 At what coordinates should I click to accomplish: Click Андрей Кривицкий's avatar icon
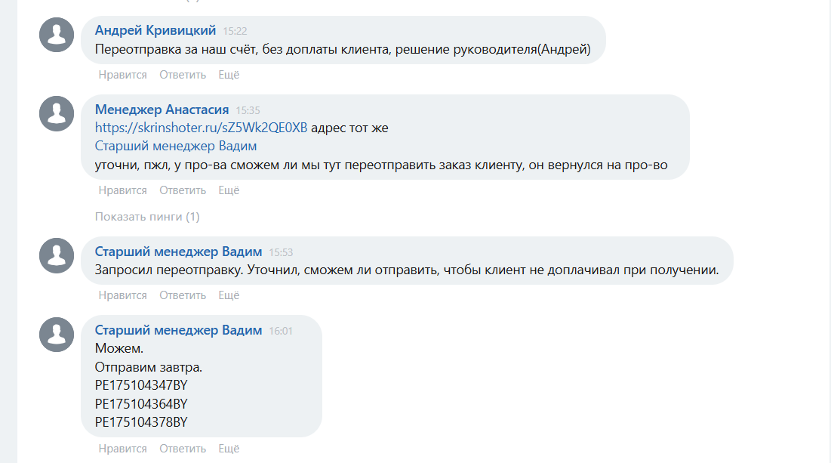[x=57, y=35]
